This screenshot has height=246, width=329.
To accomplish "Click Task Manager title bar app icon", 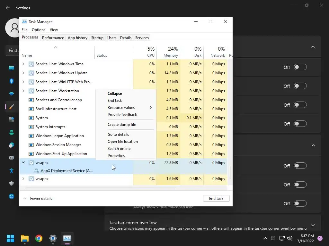I will (24, 21).
